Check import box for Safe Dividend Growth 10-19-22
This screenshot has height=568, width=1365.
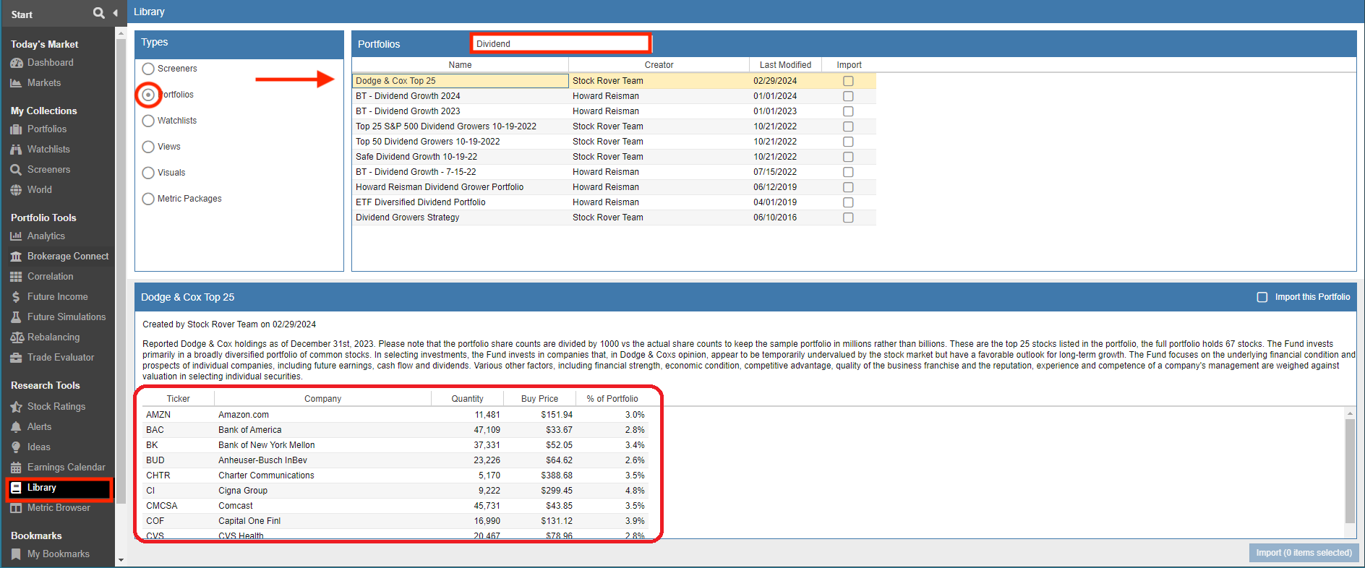pos(848,157)
